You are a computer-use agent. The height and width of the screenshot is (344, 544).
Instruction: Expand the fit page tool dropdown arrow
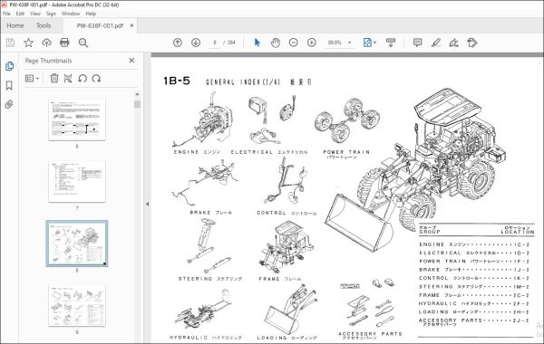pos(374,43)
